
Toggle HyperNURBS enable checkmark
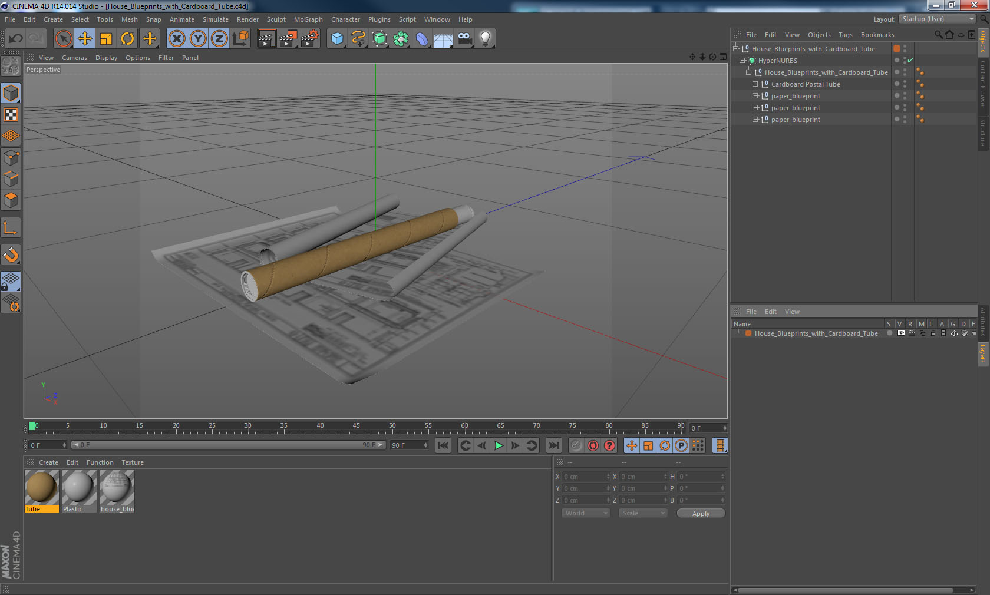pos(910,61)
